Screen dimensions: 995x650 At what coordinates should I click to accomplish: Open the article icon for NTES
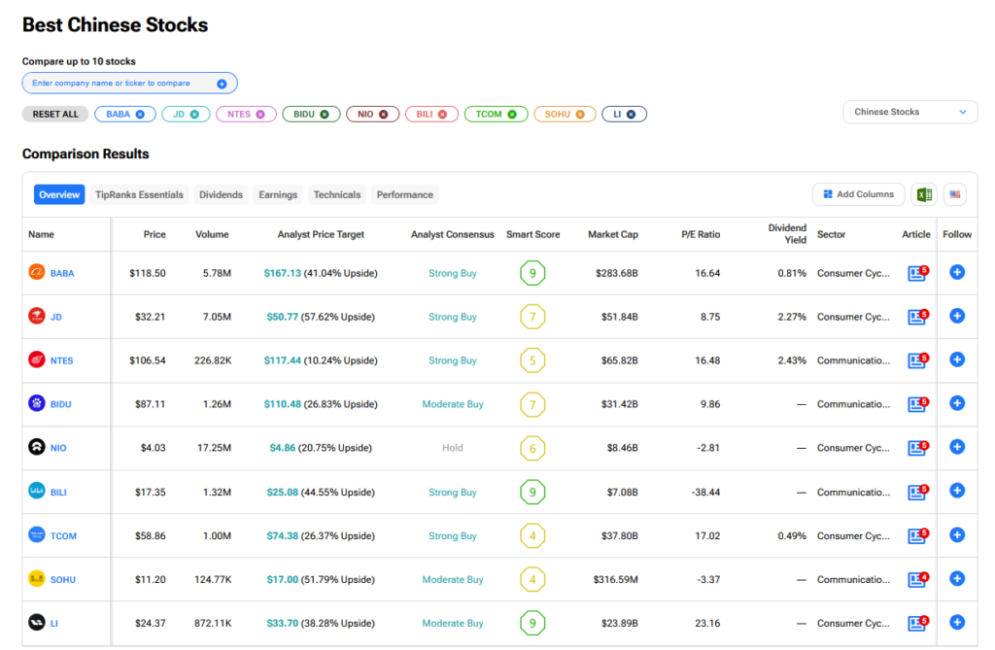(917, 360)
